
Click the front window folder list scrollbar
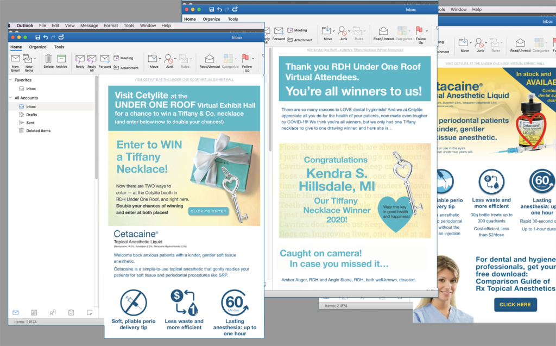pos(96,128)
